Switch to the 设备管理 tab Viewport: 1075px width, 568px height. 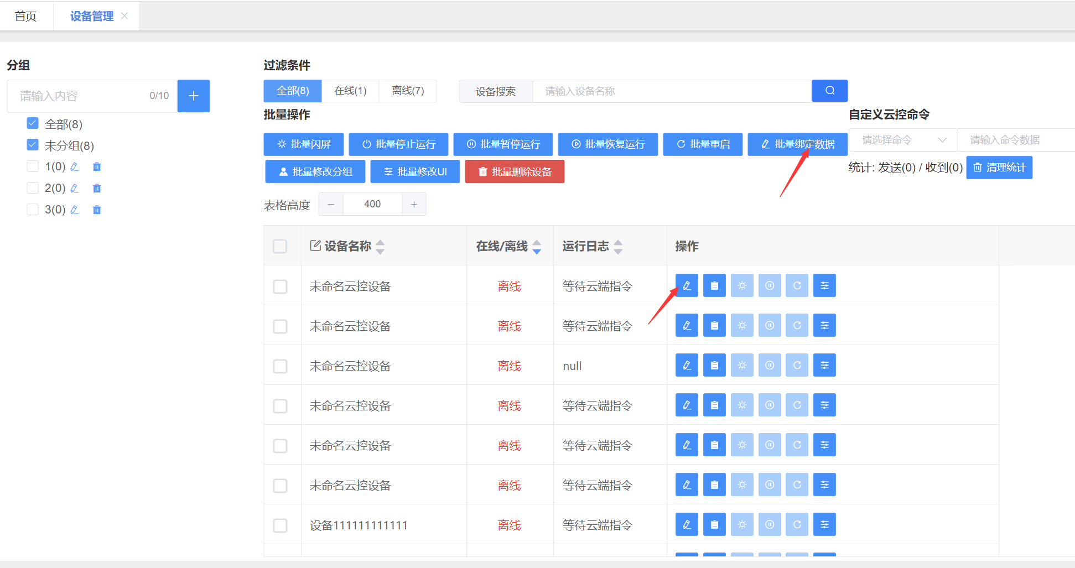pos(91,16)
